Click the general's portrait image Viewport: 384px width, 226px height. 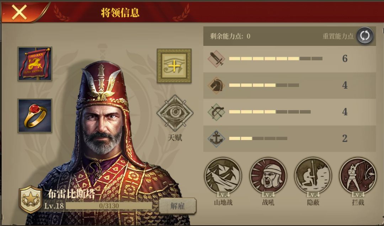point(108,137)
